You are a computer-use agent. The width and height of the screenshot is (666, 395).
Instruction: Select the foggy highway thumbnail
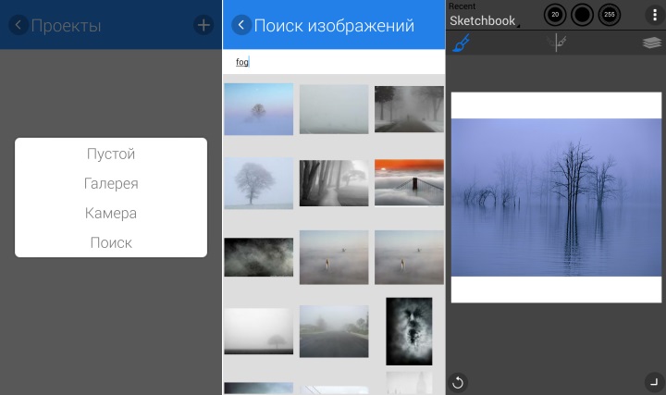click(x=334, y=331)
